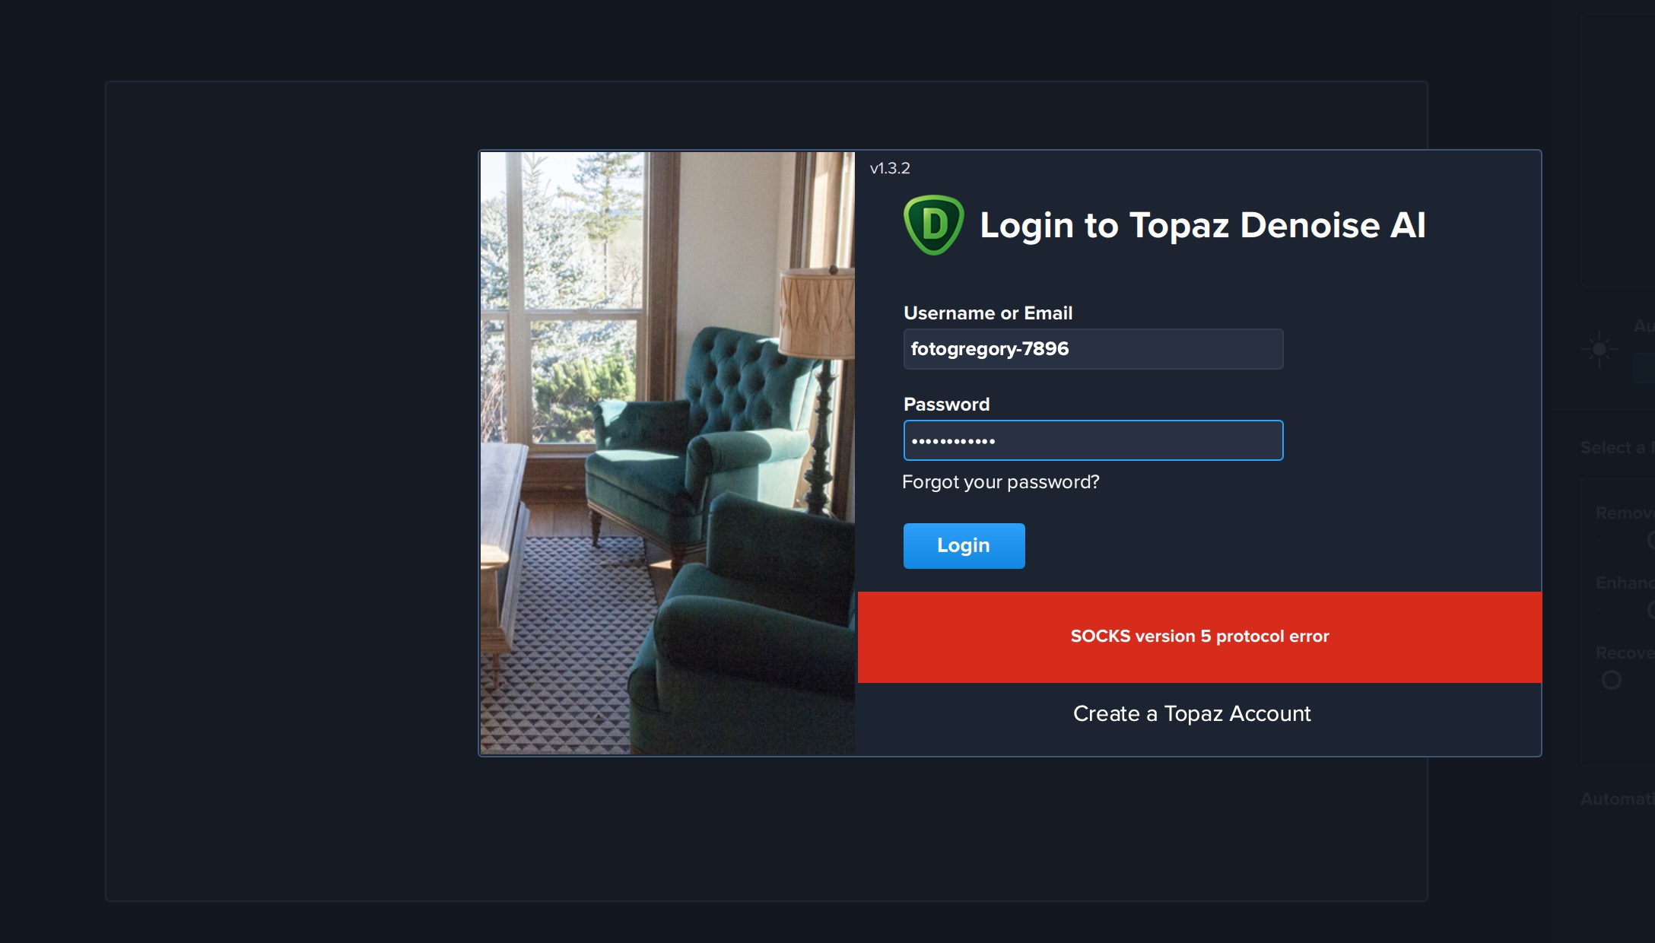Click the Login to Topaz Denoise AI heading

pyautogui.click(x=1202, y=225)
